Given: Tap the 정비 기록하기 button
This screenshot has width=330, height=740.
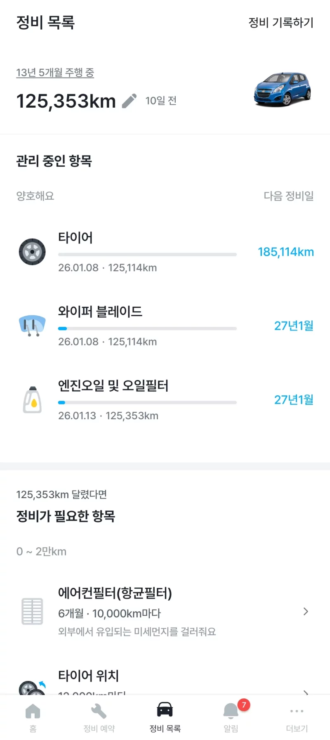Looking at the screenshot, I should coord(281,22).
